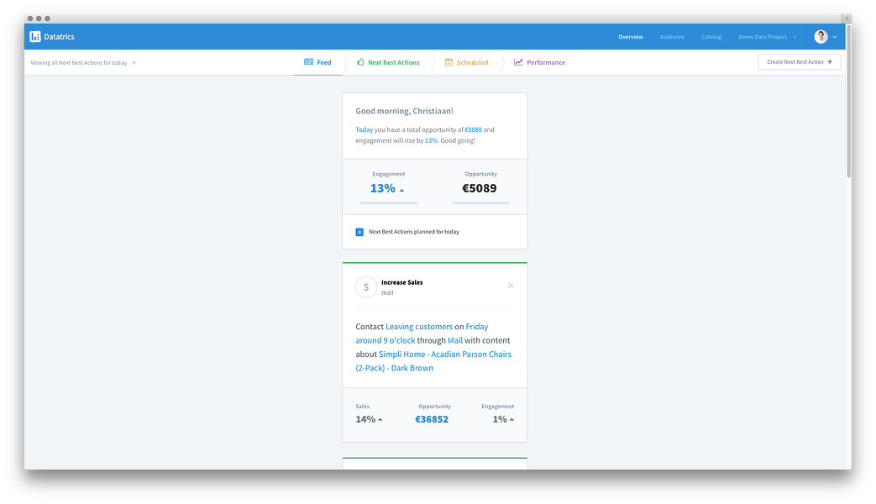Click the Feed newspaper icon
The height and width of the screenshot is (504, 876).
tap(308, 62)
